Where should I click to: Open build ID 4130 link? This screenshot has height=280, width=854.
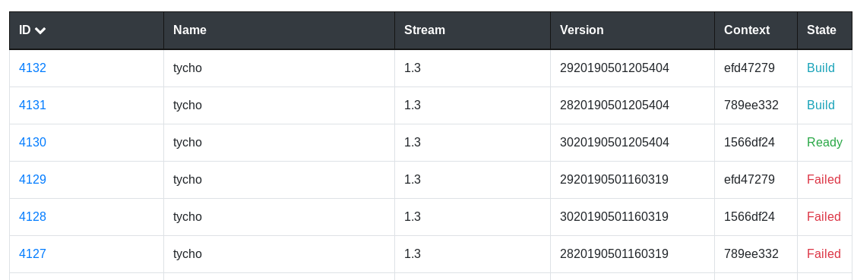pos(33,143)
